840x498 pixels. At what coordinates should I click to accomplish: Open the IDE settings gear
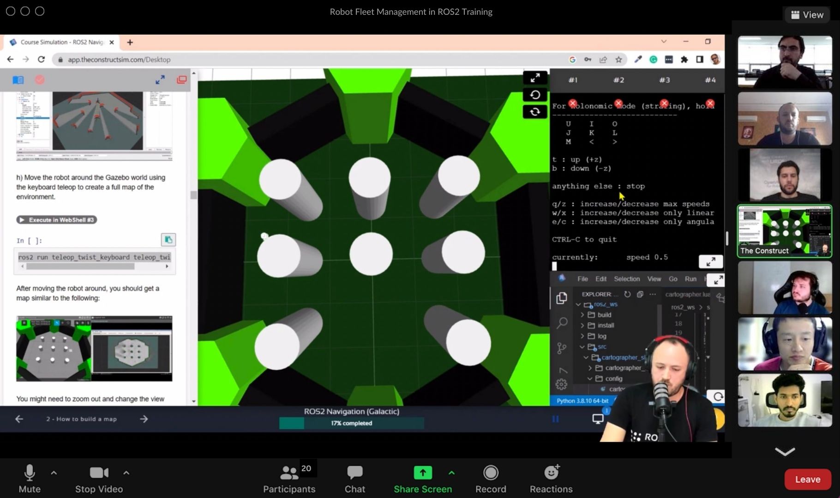coord(561,384)
